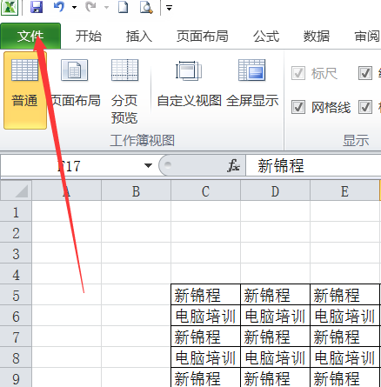
Task: Click the New blank document icon
Action: coord(123,7)
